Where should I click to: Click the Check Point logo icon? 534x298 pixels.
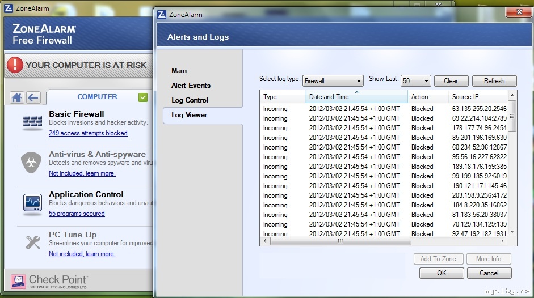(18, 282)
